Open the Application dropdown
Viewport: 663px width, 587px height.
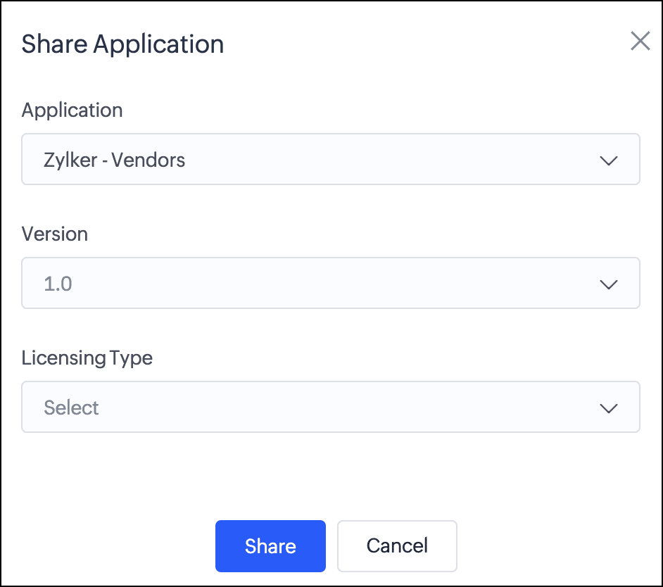[x=330, y=160]
